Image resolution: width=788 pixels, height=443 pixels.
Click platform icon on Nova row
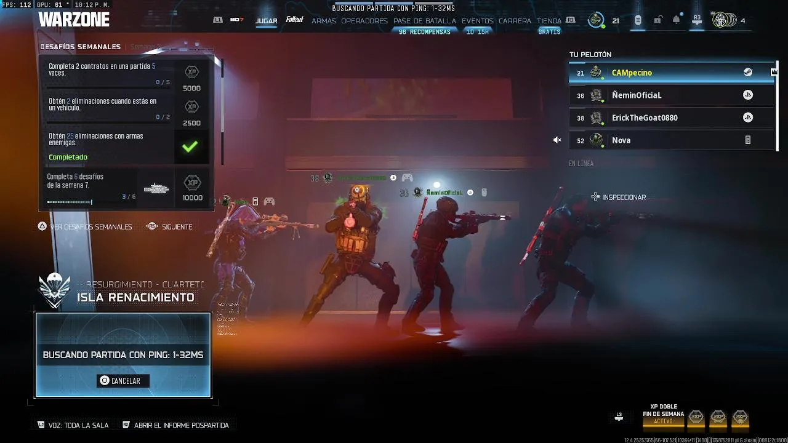(x=748, y=140)
